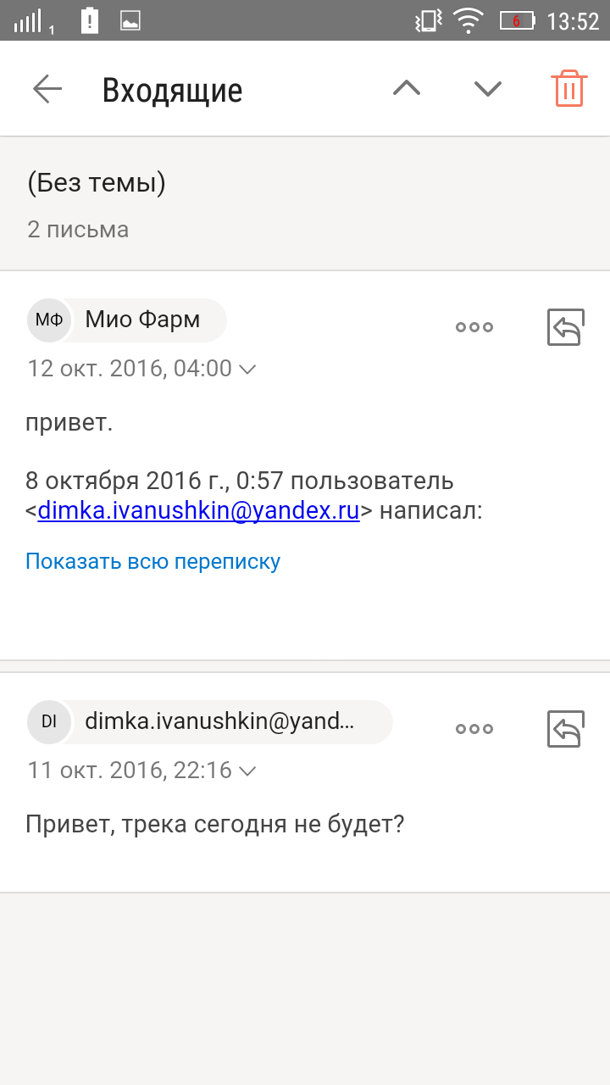Screen dimensions: 610x1085
Task: Expand details next to 12 окт. 2016, 04:00
Action: (x=247, y=370)
